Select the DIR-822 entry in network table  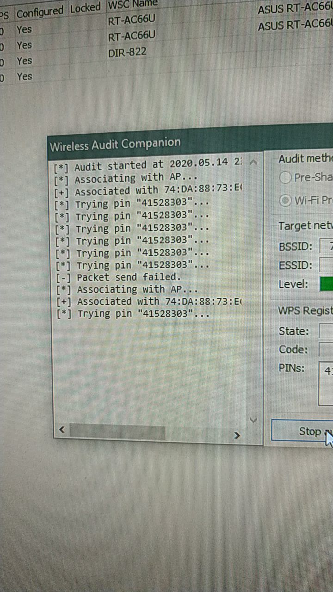127,52
